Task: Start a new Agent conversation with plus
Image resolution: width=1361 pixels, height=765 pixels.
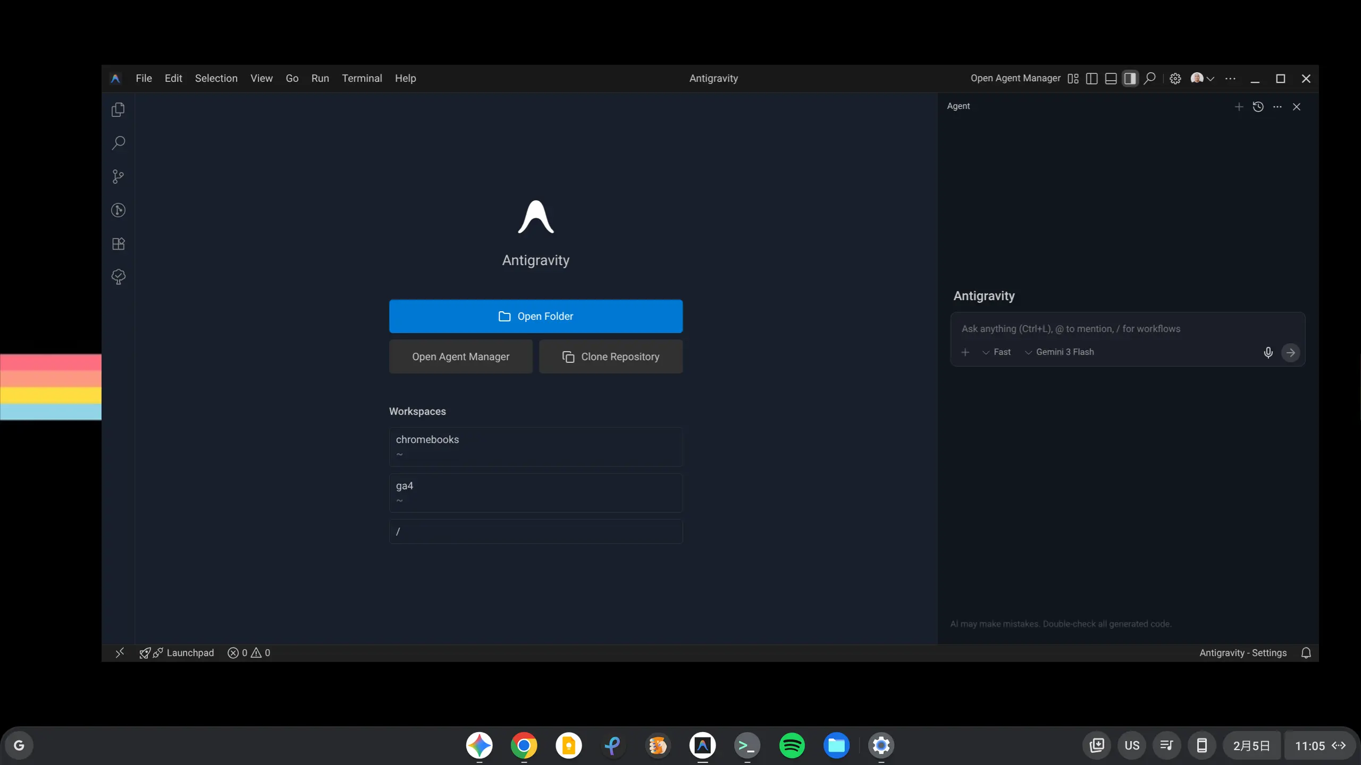Action: coord(1239,107)
